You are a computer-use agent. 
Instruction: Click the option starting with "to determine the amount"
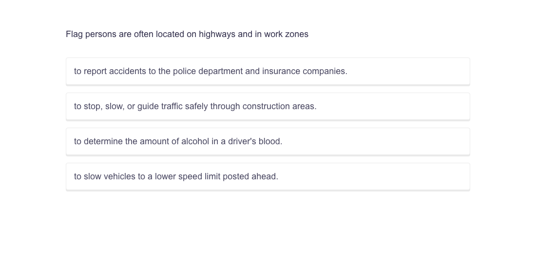[x=178, y=141]
